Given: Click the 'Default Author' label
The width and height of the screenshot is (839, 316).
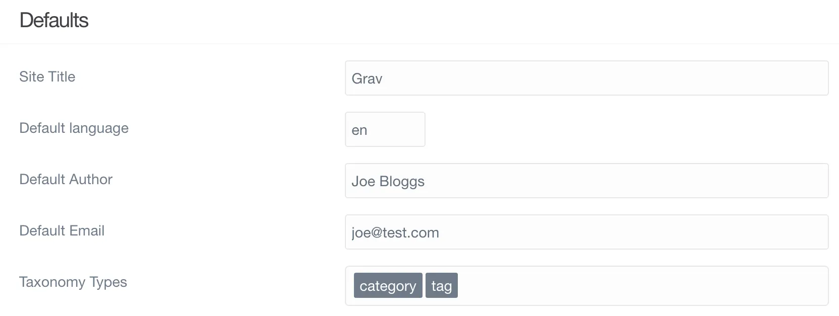Looking at the screenshot, I should click(x=66, y=179).
